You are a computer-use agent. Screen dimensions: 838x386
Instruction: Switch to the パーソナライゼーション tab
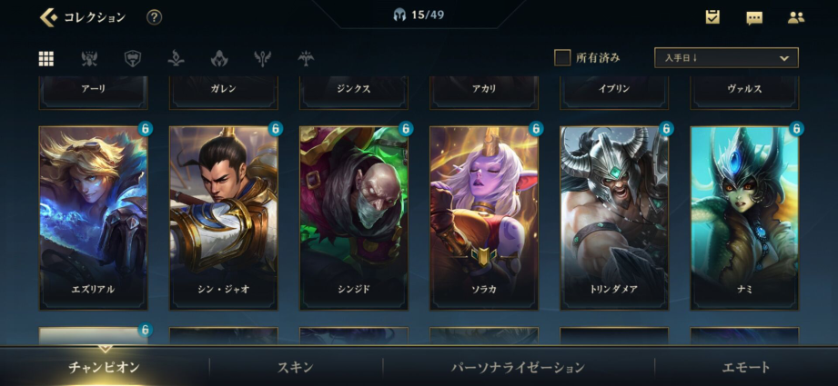tap(518, 367)
